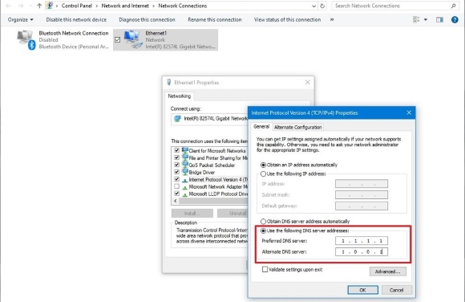Select the General tab
This screenshot has height=302, width=465.
[261, 127]
